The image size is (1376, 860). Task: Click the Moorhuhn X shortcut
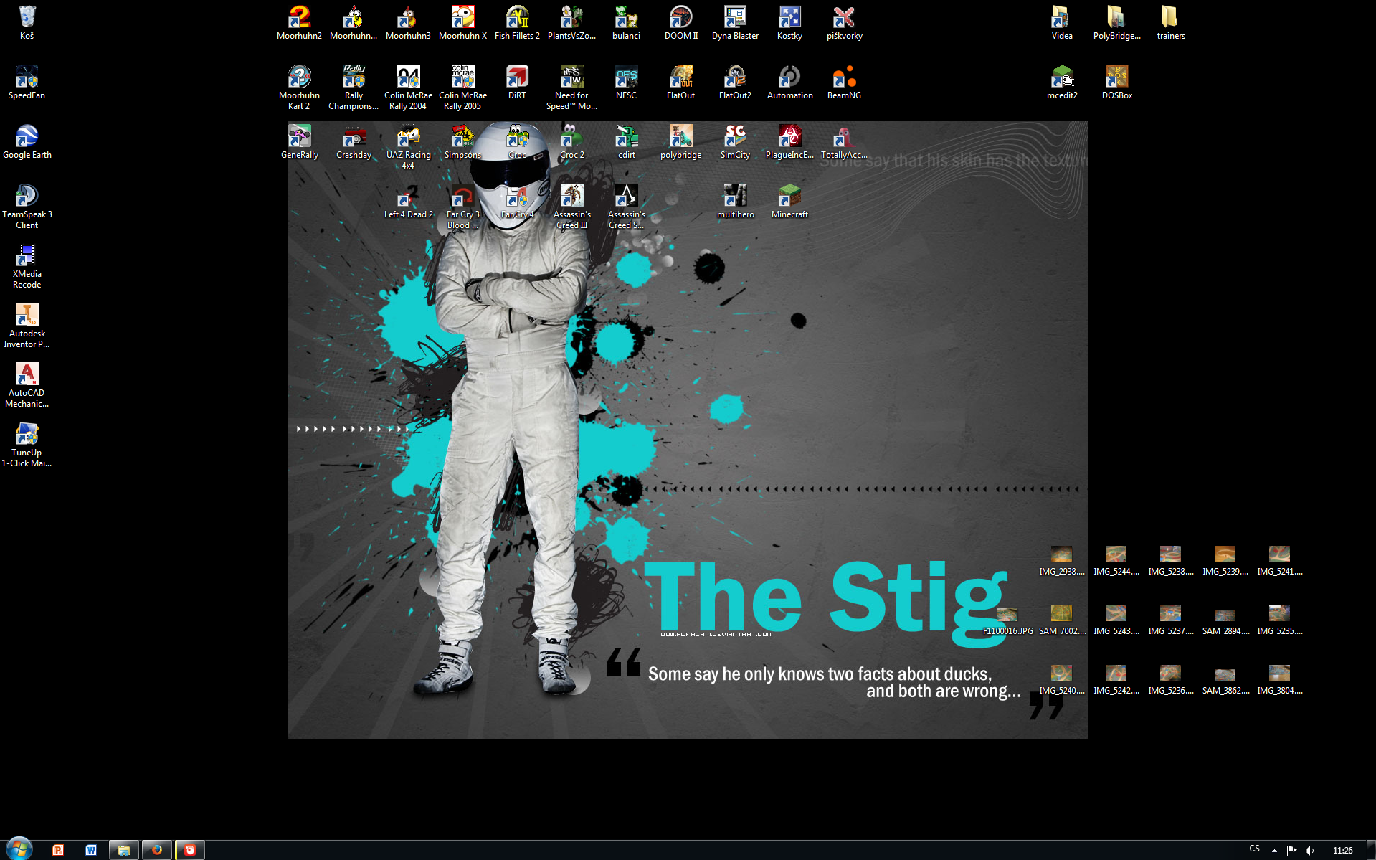tap(462, 23)
